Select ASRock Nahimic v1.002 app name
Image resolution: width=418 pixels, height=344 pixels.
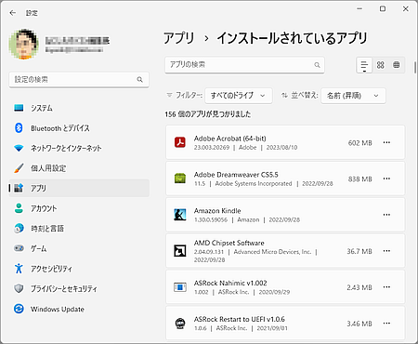pyautogui.click(x=230, y=284)
